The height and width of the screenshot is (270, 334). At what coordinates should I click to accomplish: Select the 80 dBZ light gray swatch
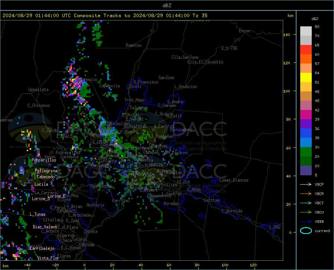306,31
